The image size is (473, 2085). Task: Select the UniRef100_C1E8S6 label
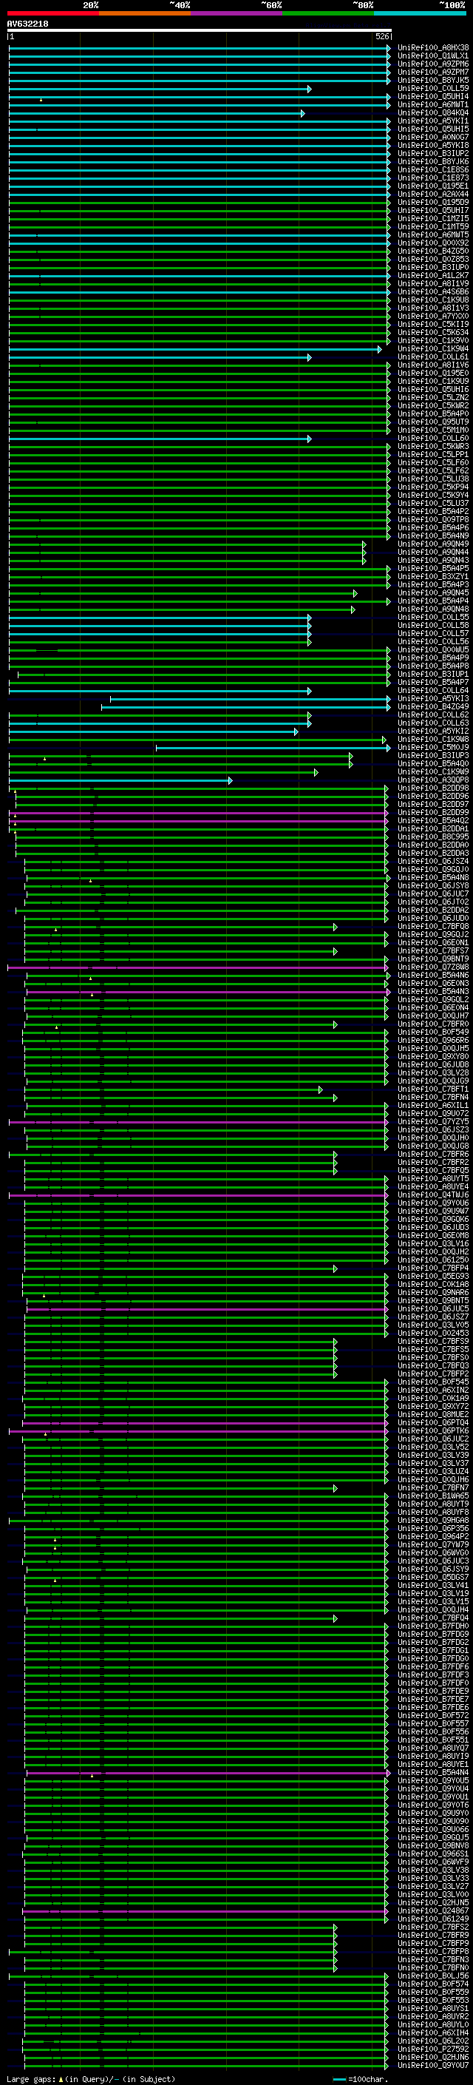point(432,170)
